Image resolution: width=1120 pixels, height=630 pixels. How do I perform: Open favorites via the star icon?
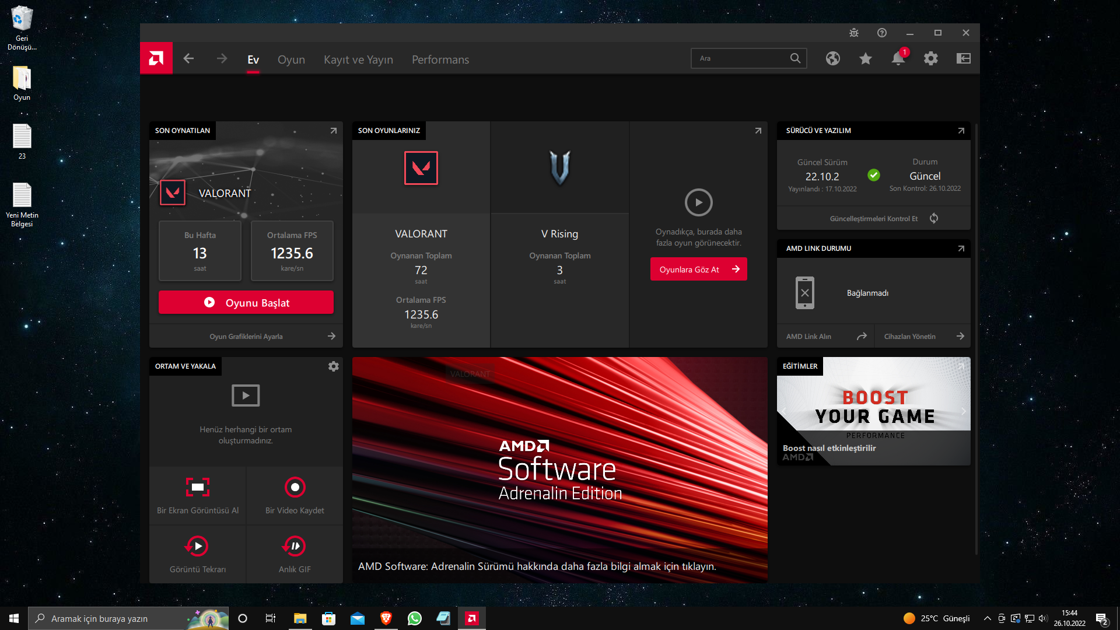(x=865, y=58)
